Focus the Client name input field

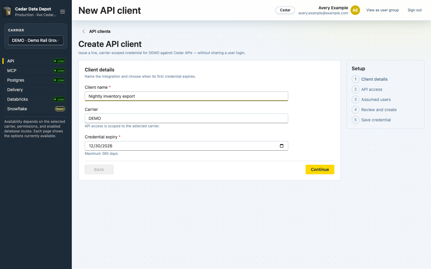[186, 96]
